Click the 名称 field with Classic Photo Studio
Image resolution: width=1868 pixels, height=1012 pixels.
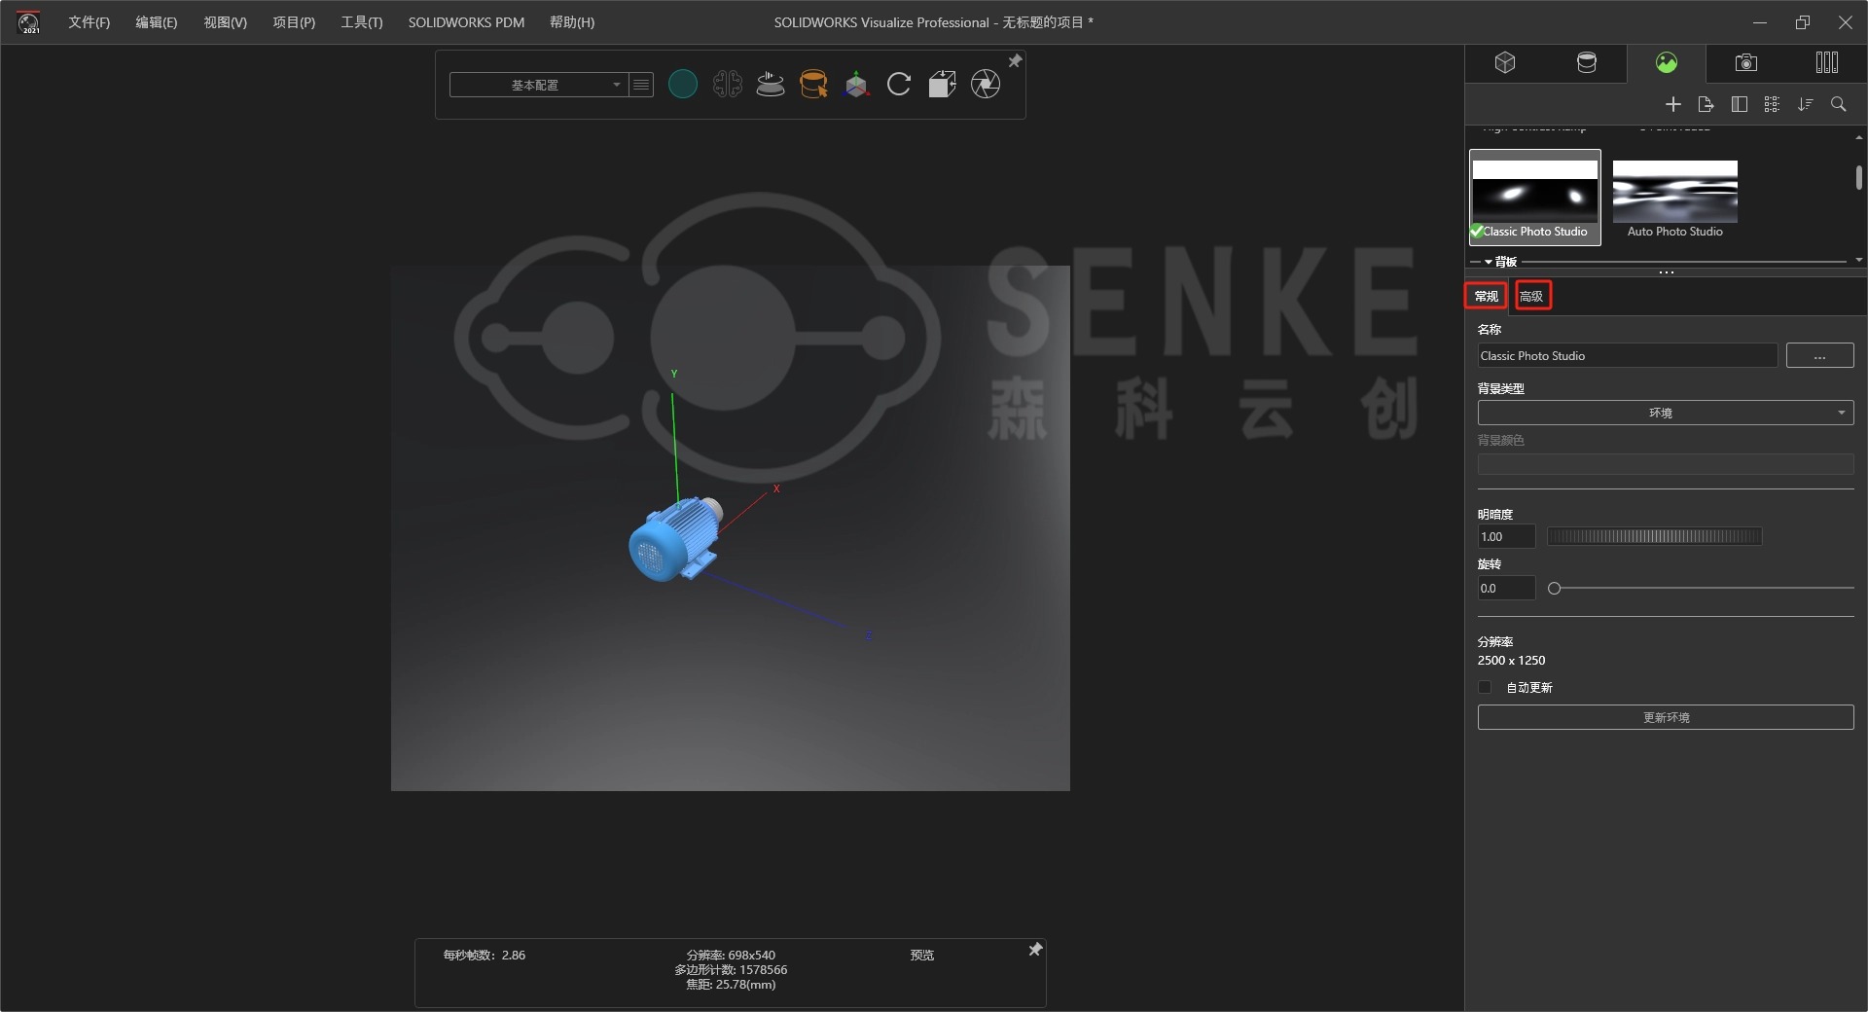1627,356
